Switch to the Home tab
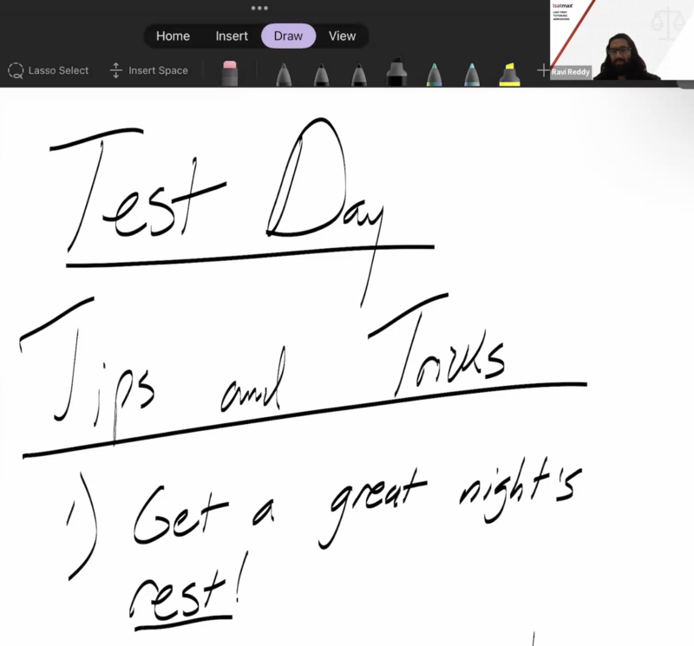The width and height of the screenshot is (694, 646). click(x=173, y=36)
